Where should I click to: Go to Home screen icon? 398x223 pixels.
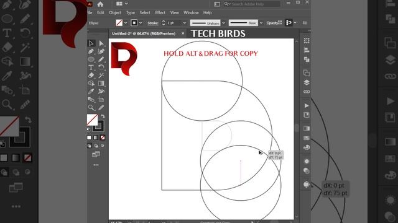tap(100, 4)
